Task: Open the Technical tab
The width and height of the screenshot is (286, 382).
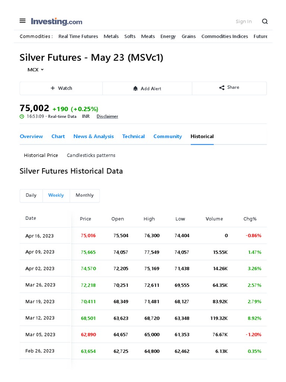Action: [x=134, y=137]
